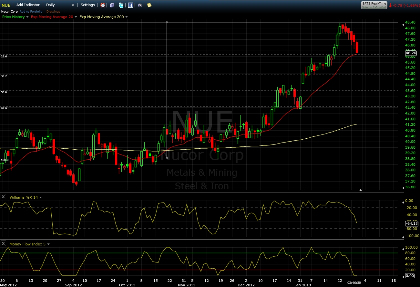The height and width of the screenshot is (287, 420).
Task: Open the Daily timeframe dropdown
Action: [x=60, y=5]
